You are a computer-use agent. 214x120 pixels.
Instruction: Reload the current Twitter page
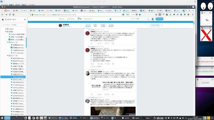tap(10, 15)
